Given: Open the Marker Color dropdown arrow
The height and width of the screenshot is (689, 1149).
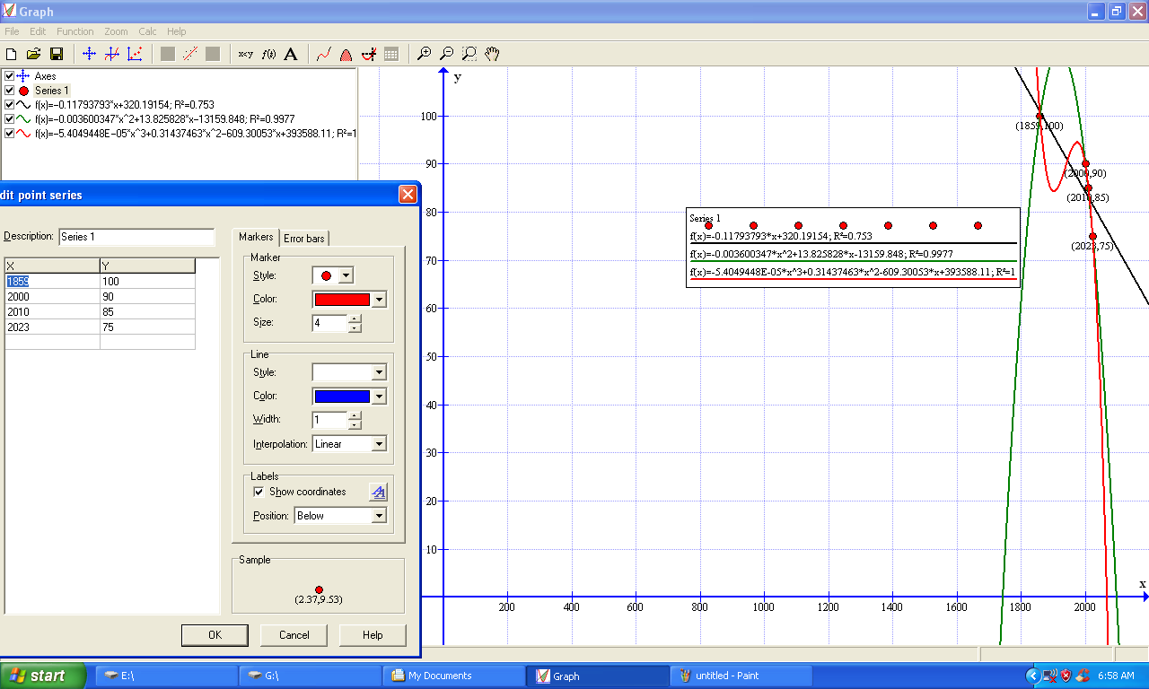Looking at the screenshot, I should pyautogui.click(x=379, y=300).
